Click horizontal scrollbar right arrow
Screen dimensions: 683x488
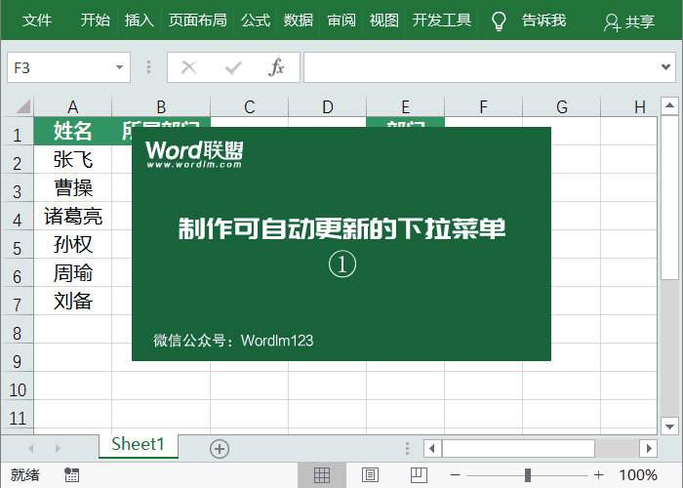649,448
